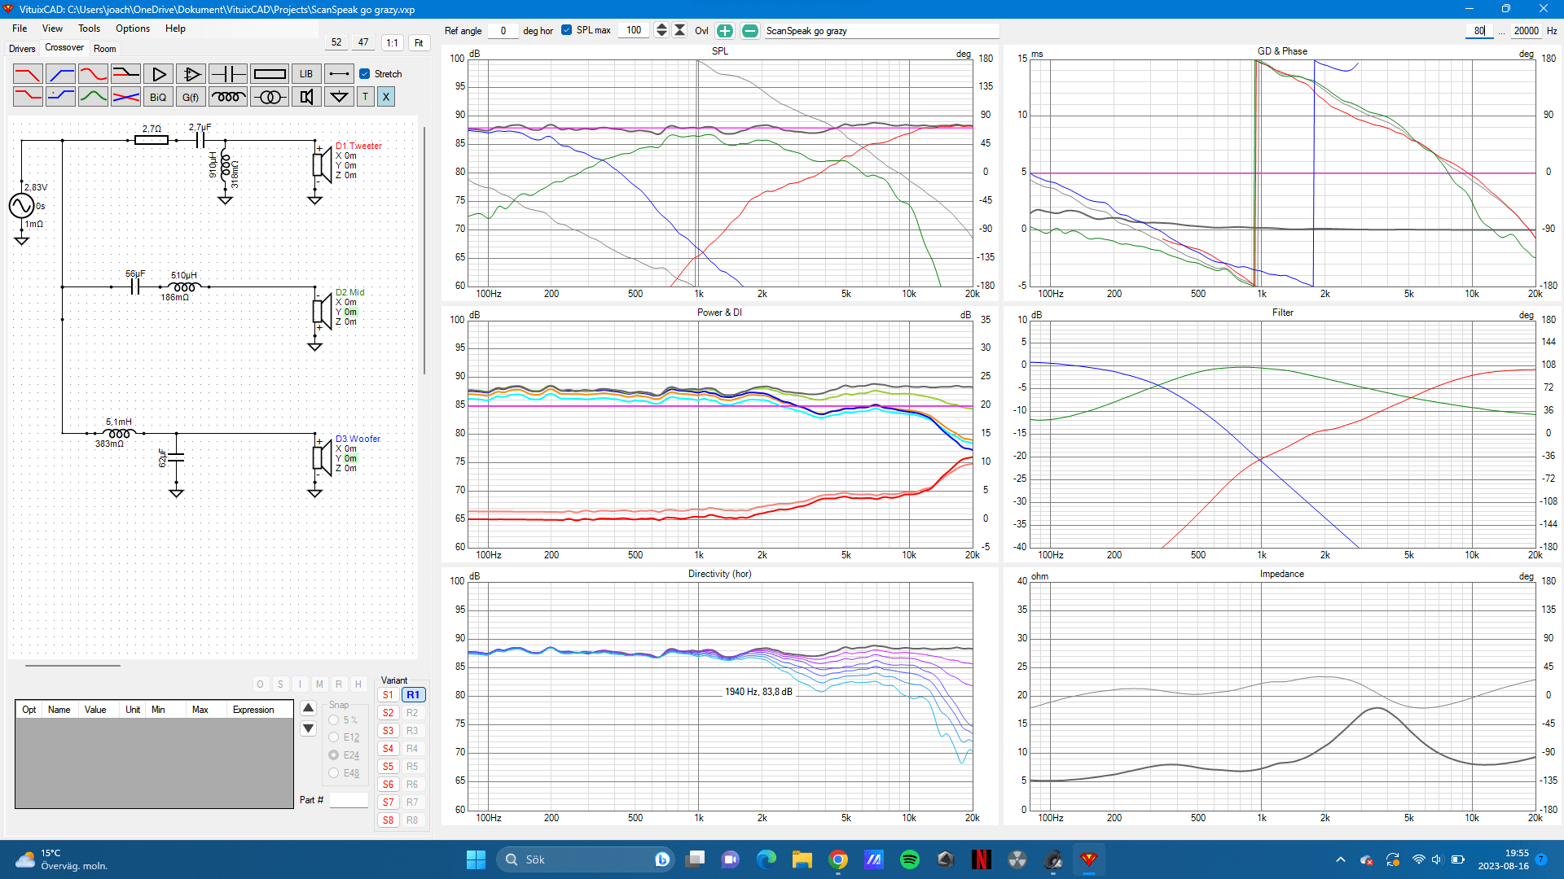Click the 1:1 zoom button

coord(392,43)
